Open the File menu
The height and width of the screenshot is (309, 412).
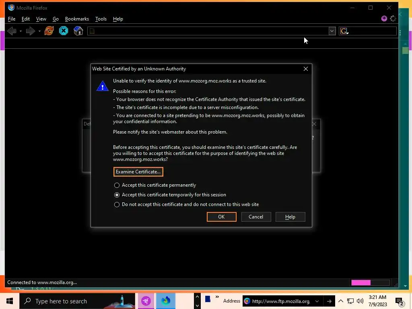12,19
